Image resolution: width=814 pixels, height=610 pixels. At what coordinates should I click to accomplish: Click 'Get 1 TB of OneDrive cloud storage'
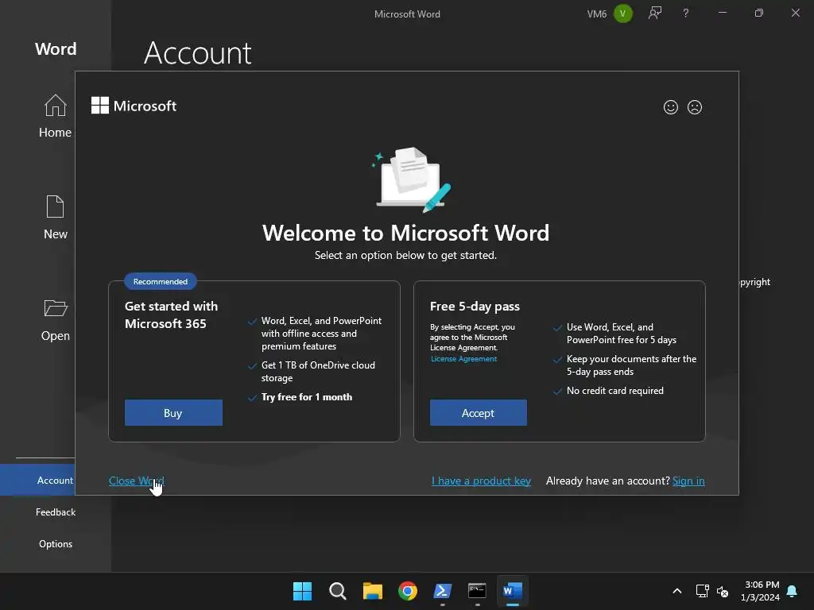point(318,372)
